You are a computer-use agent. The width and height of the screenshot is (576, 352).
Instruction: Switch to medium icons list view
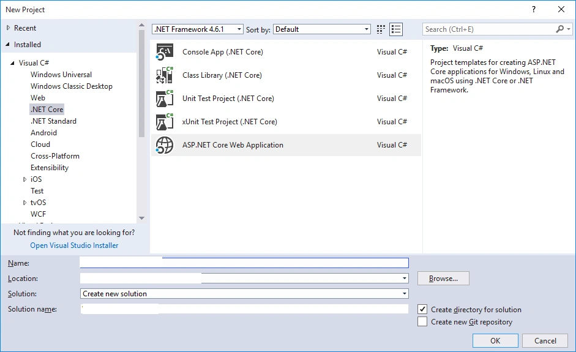396,29
